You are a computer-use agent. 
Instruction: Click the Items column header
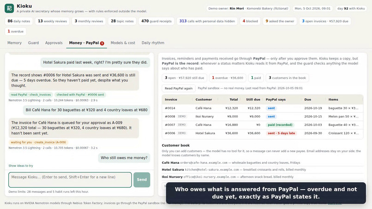point(333,100)
